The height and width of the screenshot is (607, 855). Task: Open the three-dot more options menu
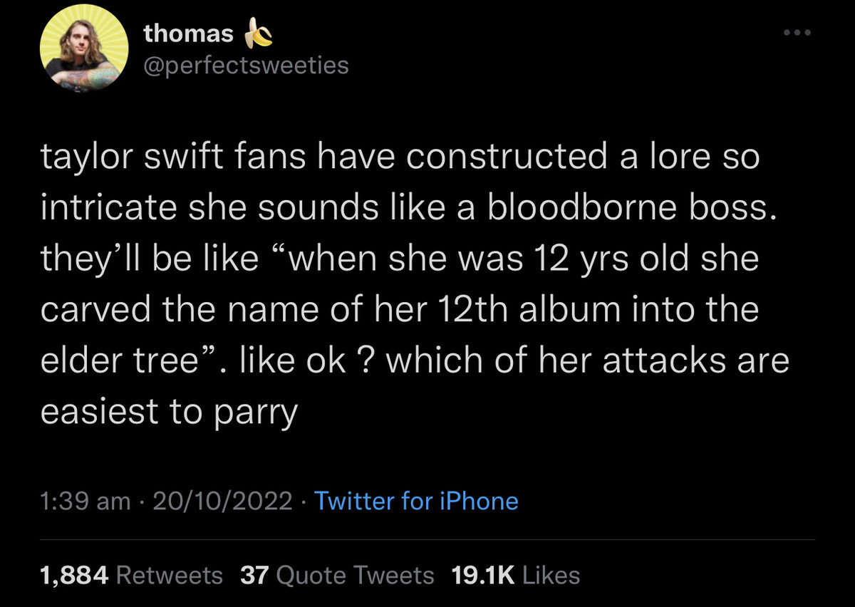797,33
